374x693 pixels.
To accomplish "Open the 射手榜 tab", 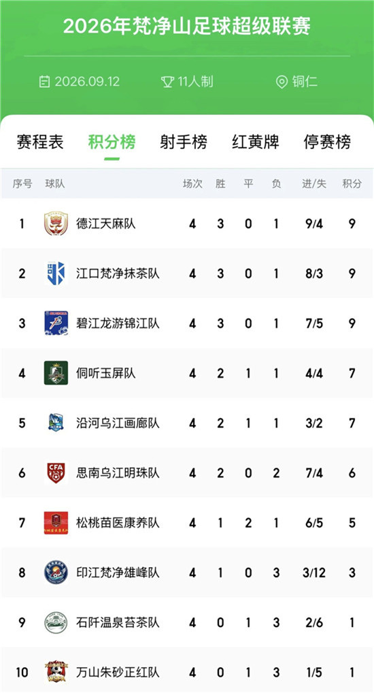I will [x=183, y=142].
